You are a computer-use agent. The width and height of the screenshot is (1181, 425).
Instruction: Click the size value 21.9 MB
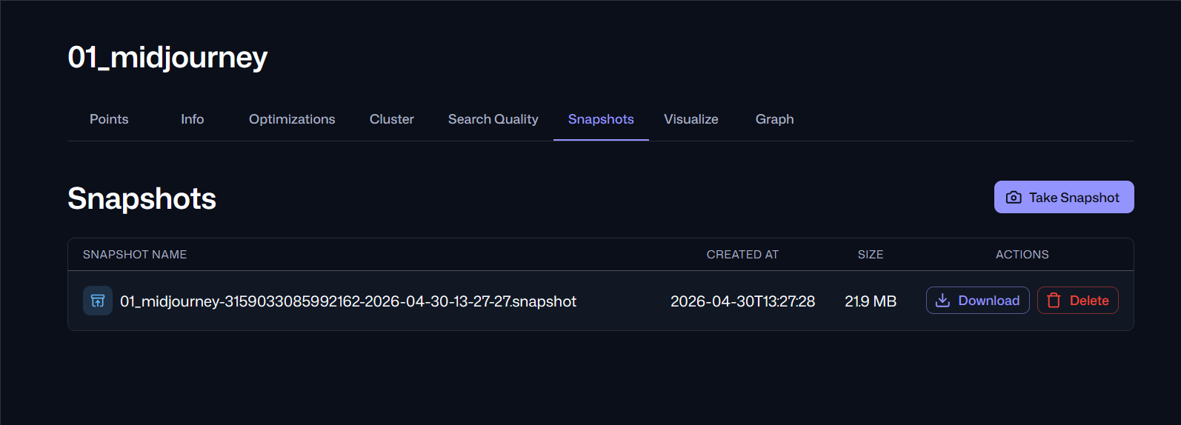tap(871, 301)
